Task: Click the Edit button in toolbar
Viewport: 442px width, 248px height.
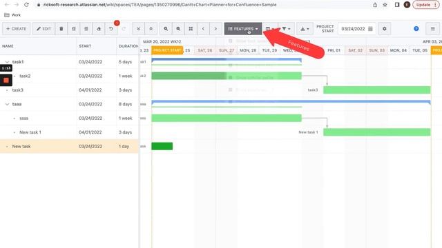Action: (x=44, y=29)
